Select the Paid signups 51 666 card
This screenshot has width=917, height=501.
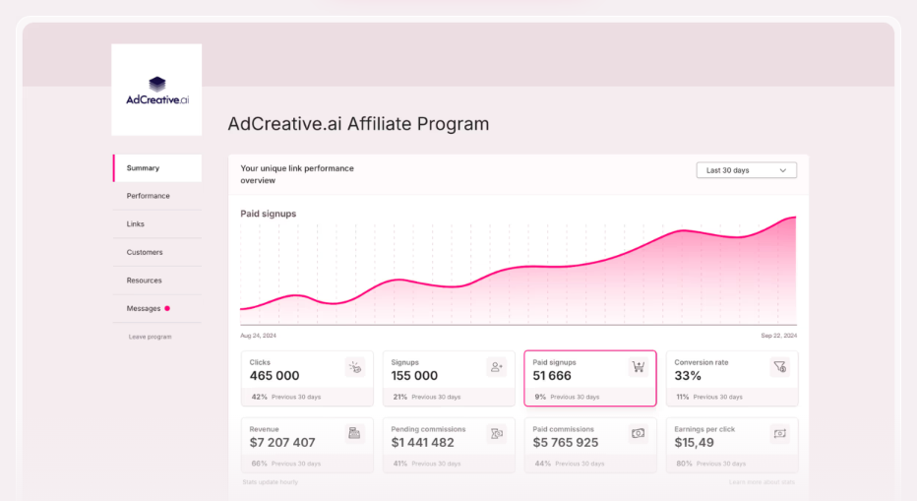pos(590,378)
